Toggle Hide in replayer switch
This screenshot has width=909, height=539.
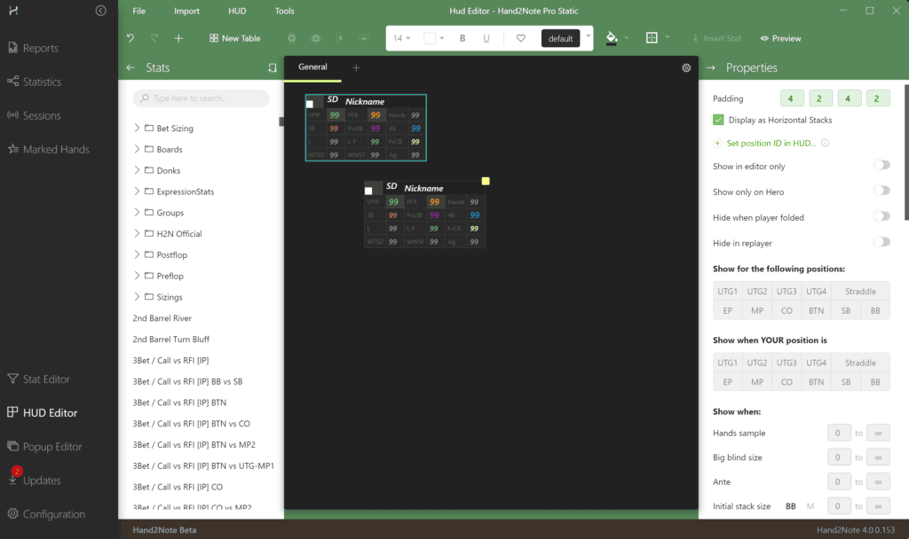click(x=881, y=242)
